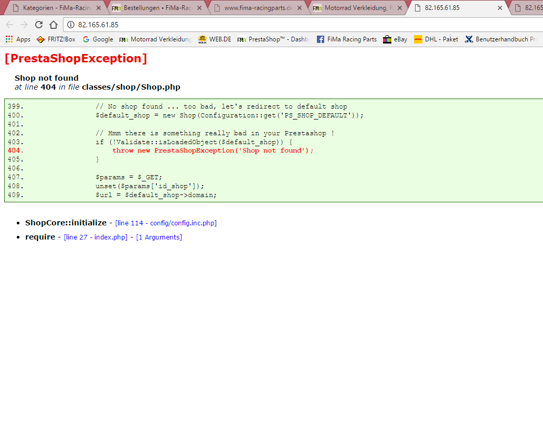Open the eBay bookmark
Image resolution: width=543 pixels, height=434 pixels.
click(395, 39)
